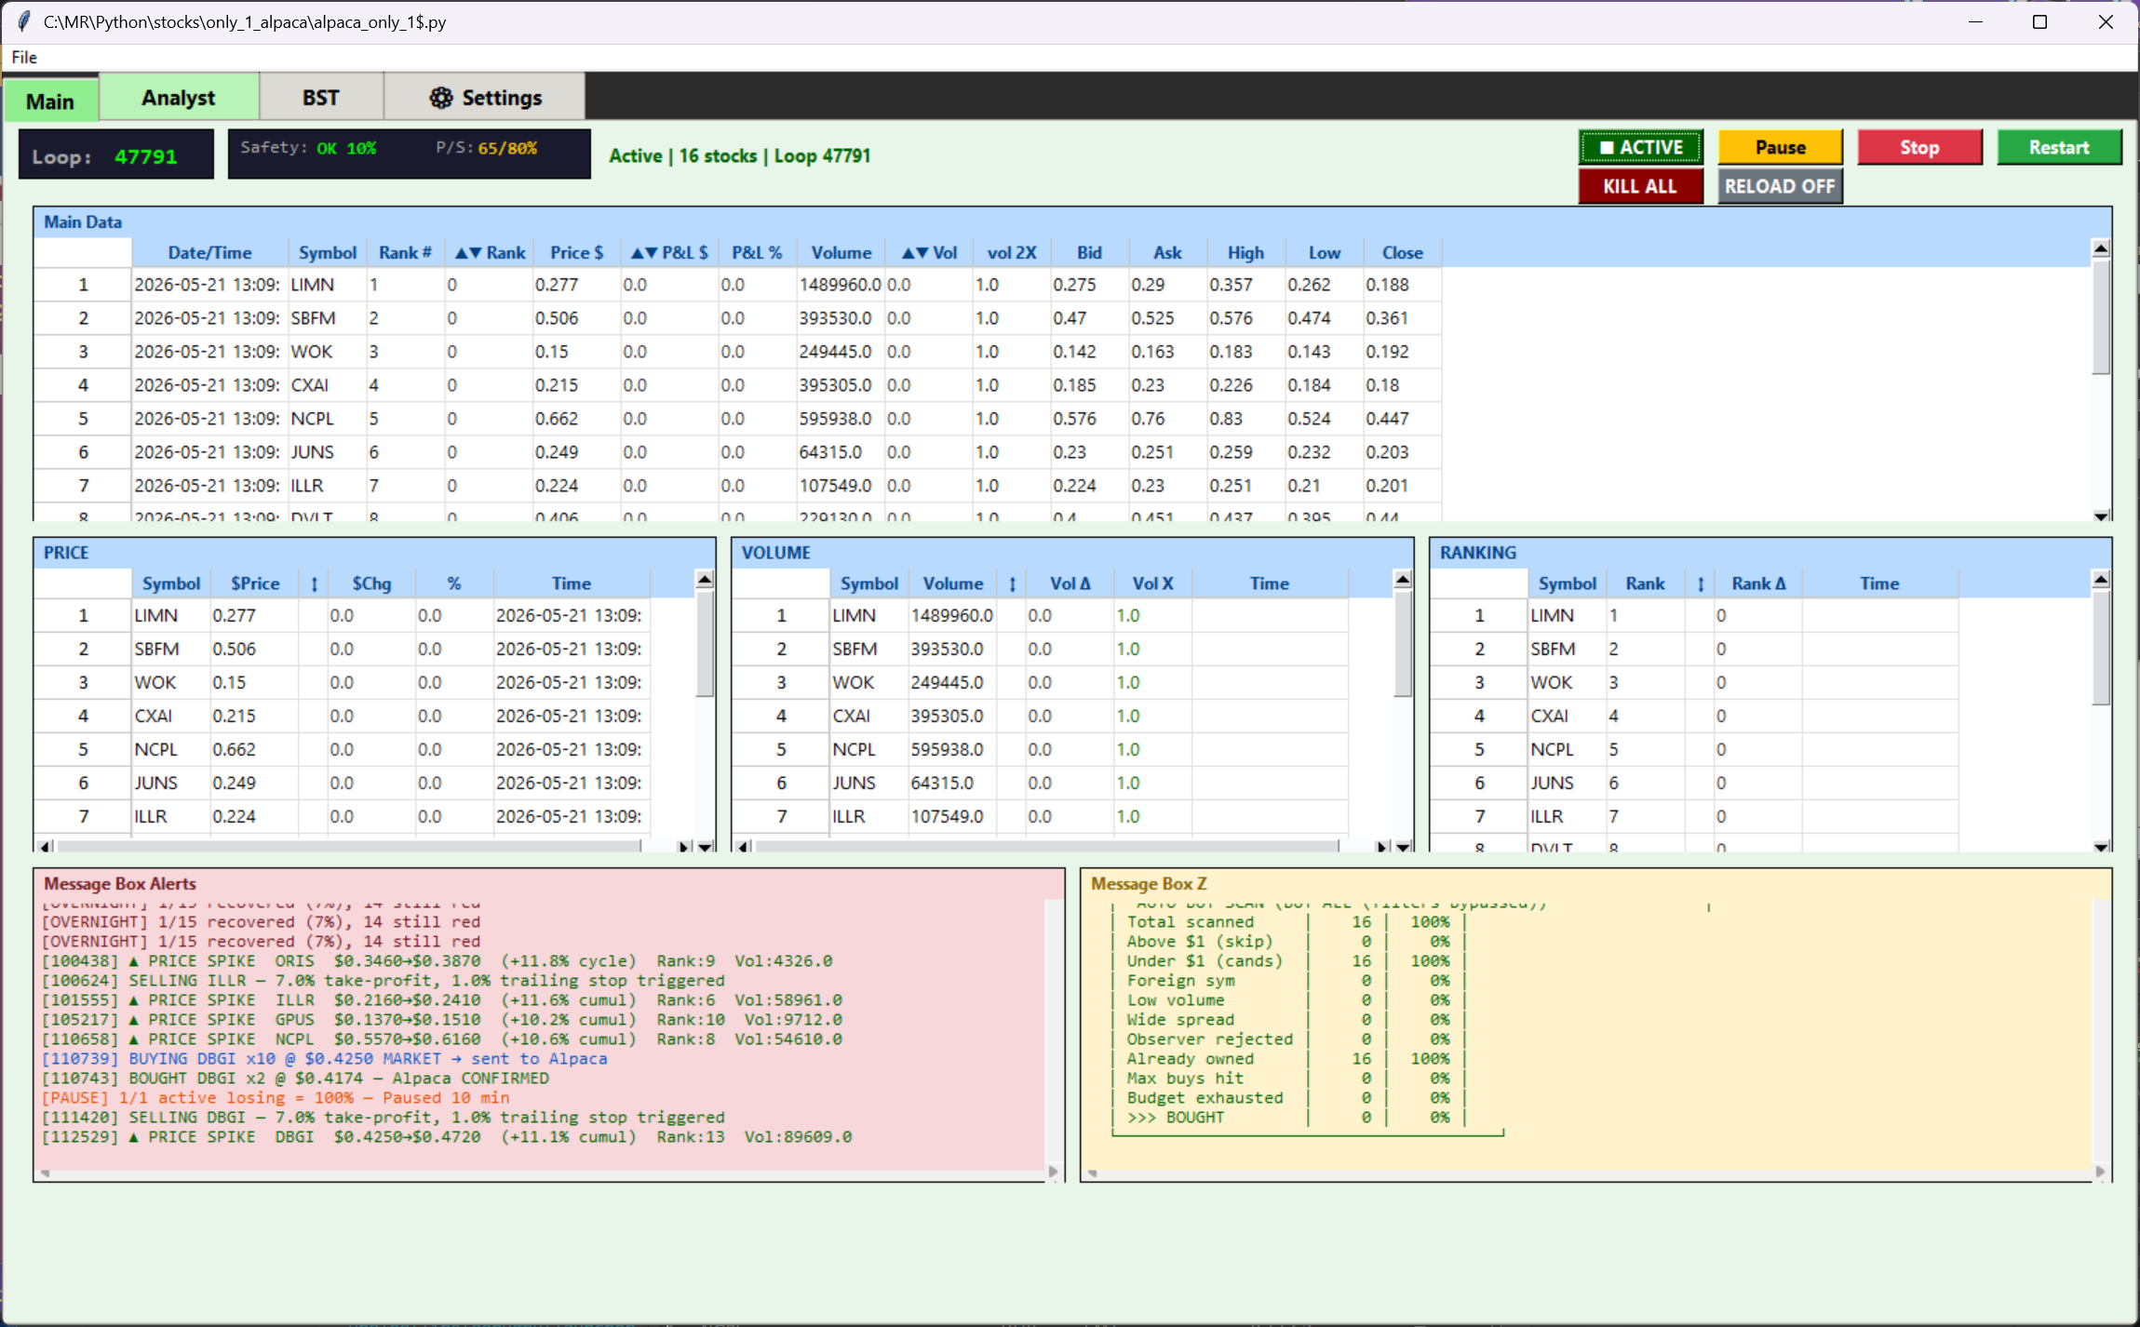Switch to the Main tab
2140x1327 pixels.
tap(50, 101)
